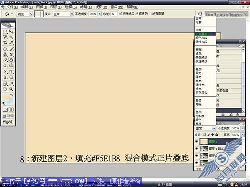Click the tolerance (容差) input field

point(114,14)
